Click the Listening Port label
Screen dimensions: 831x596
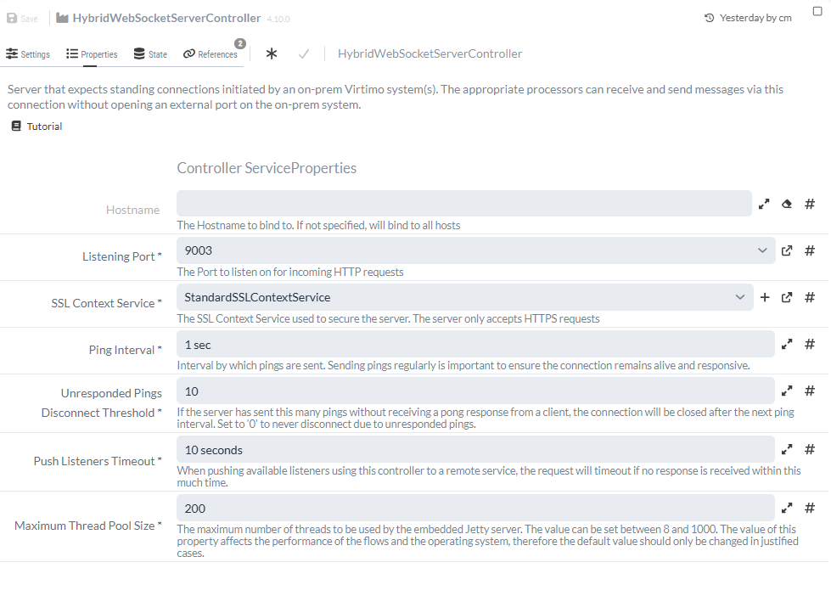[x=122, y=256]
